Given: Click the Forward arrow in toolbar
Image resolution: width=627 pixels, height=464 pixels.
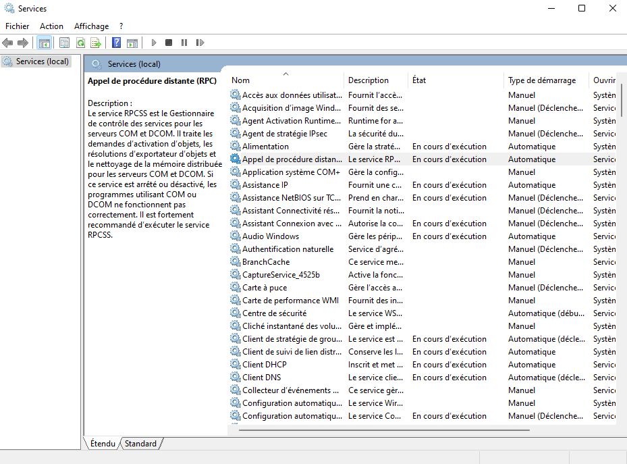Looking at the screenshot, I should 23,43.
